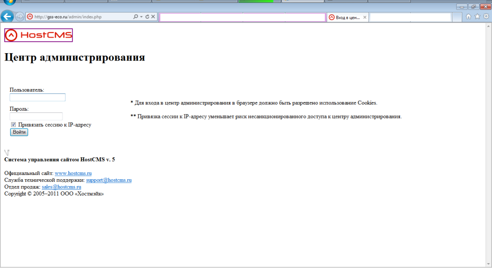Focus the 'Пароль' password field
Screen dimensions: 492x268
[36, 116]
